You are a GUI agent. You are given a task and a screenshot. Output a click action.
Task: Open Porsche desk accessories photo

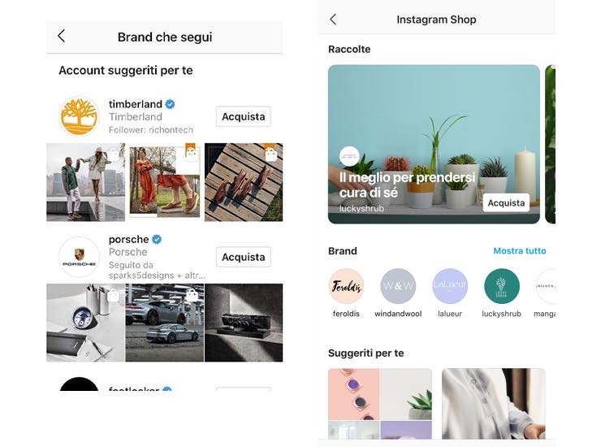tap(86, 323)
